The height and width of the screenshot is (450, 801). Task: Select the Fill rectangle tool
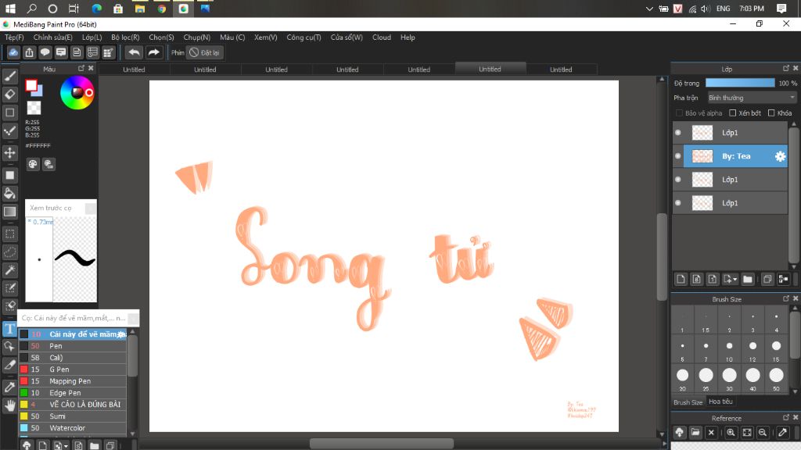tap(9, 175)
